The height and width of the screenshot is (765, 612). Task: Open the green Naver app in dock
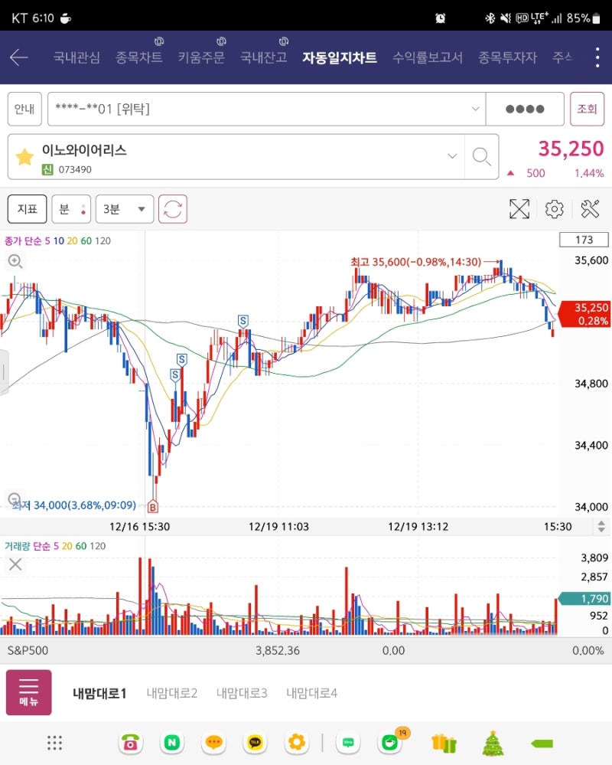[171, 743]
